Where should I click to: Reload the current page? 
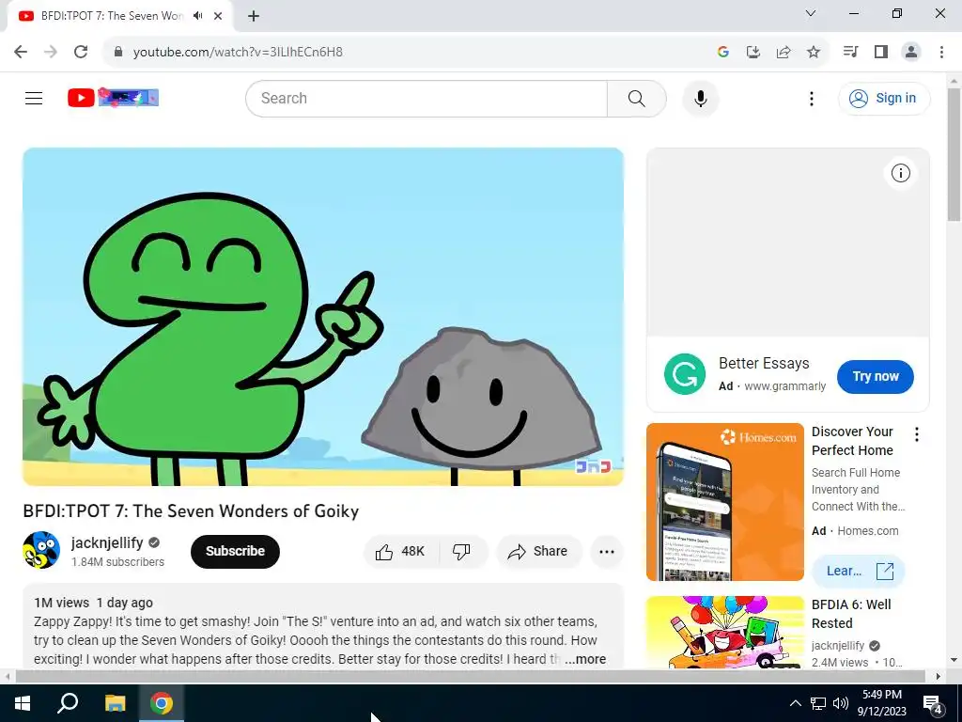coord(81,52)
